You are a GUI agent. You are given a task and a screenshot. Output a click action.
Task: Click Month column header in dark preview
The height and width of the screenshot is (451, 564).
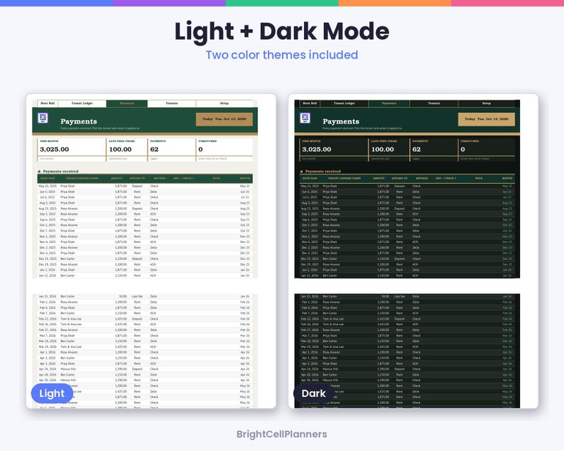click(507, 178)
